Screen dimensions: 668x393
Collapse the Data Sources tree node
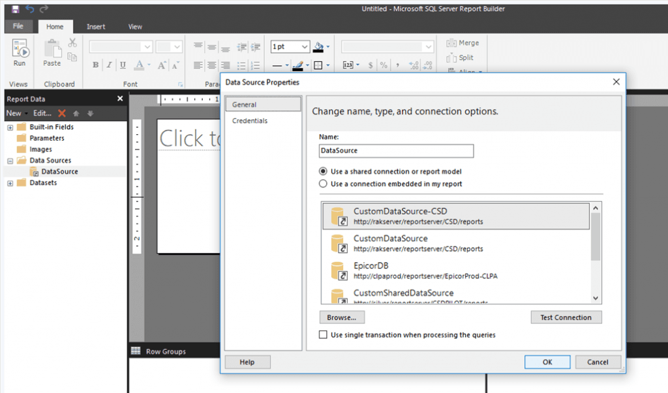click(x=10, y=160)
